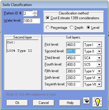The image size is (109, 110).
Task: Click the "Water level:" label
Action: [12, 20]
